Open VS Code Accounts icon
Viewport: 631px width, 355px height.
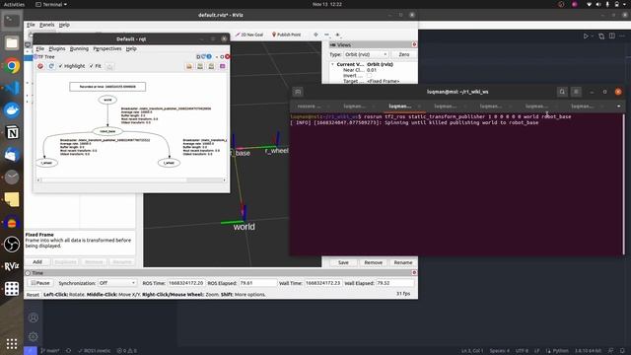[34, 318]
